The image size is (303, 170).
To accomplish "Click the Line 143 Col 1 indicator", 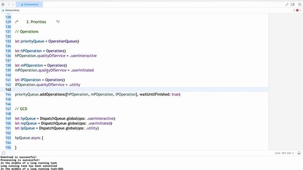I will pyautogui.click(x=284, y=153).
